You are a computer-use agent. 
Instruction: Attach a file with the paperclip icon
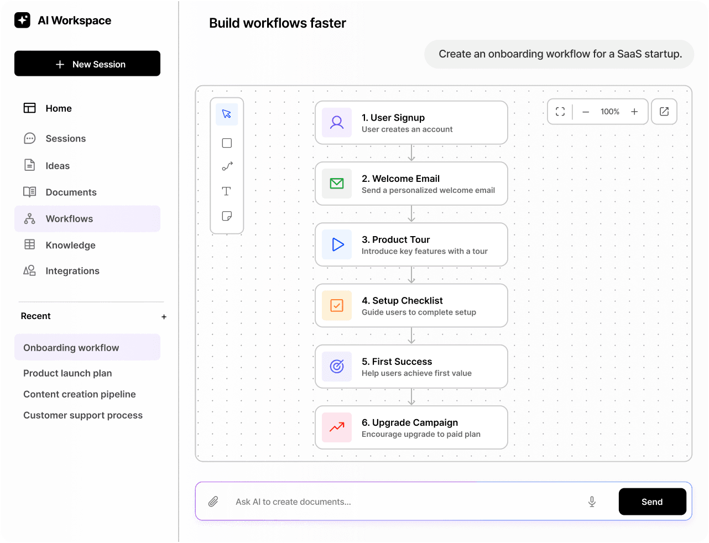213,502
